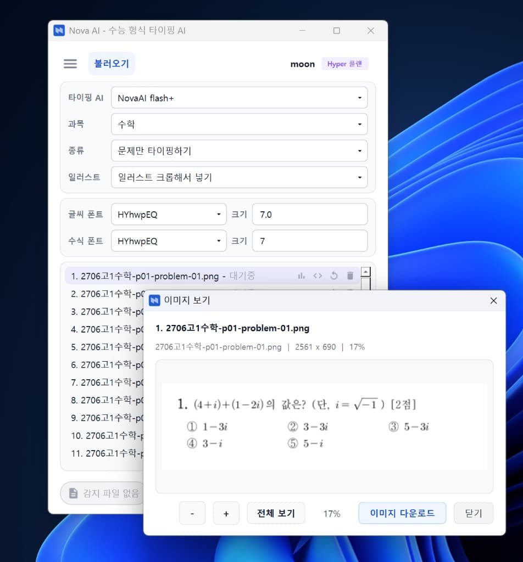523x562 pixels.
Task: Click the 감지 파일 없음 file indicator
Action: coord(102,493)
